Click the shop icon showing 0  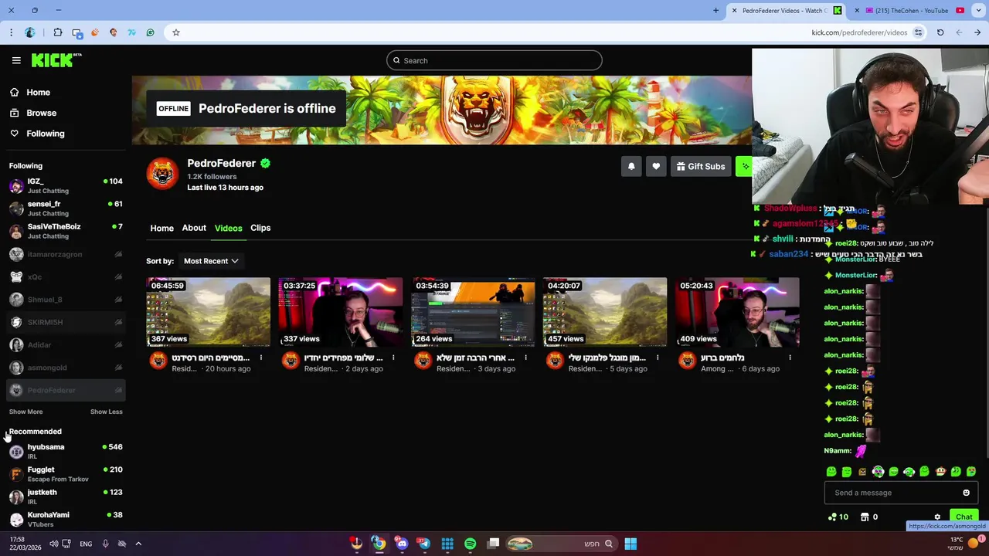869,517
